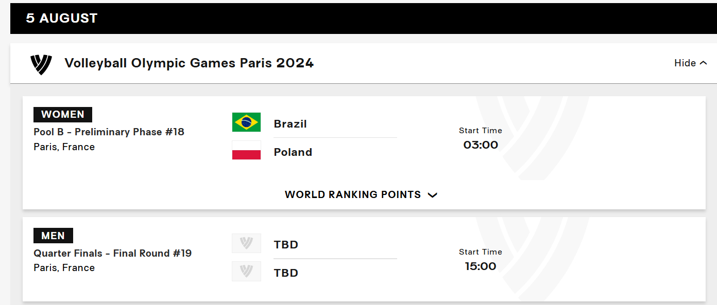Click the 03:00 start time

pyautogui.click(x=481, y=145)
